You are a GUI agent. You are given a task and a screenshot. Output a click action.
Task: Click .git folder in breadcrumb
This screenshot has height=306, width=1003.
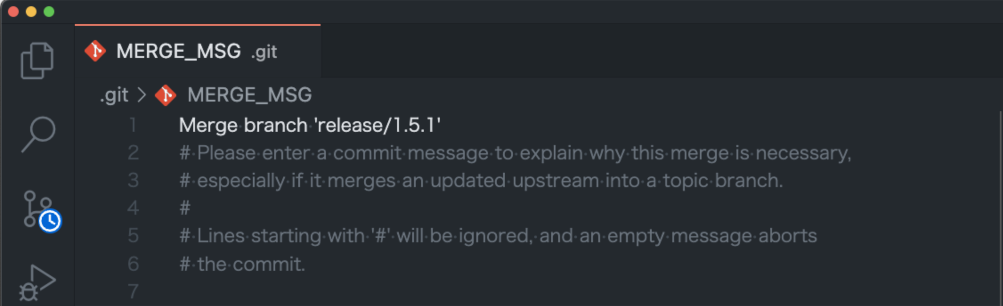[114, 95]
